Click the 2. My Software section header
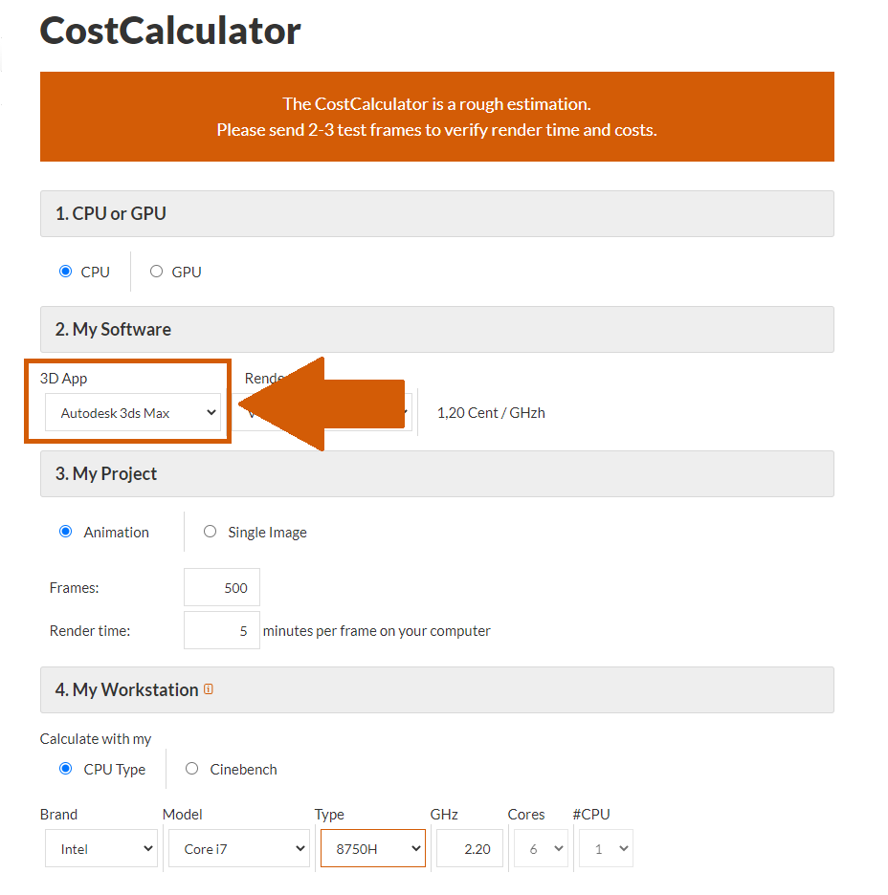Screen dimensions: 888x895 click(437, 329)
